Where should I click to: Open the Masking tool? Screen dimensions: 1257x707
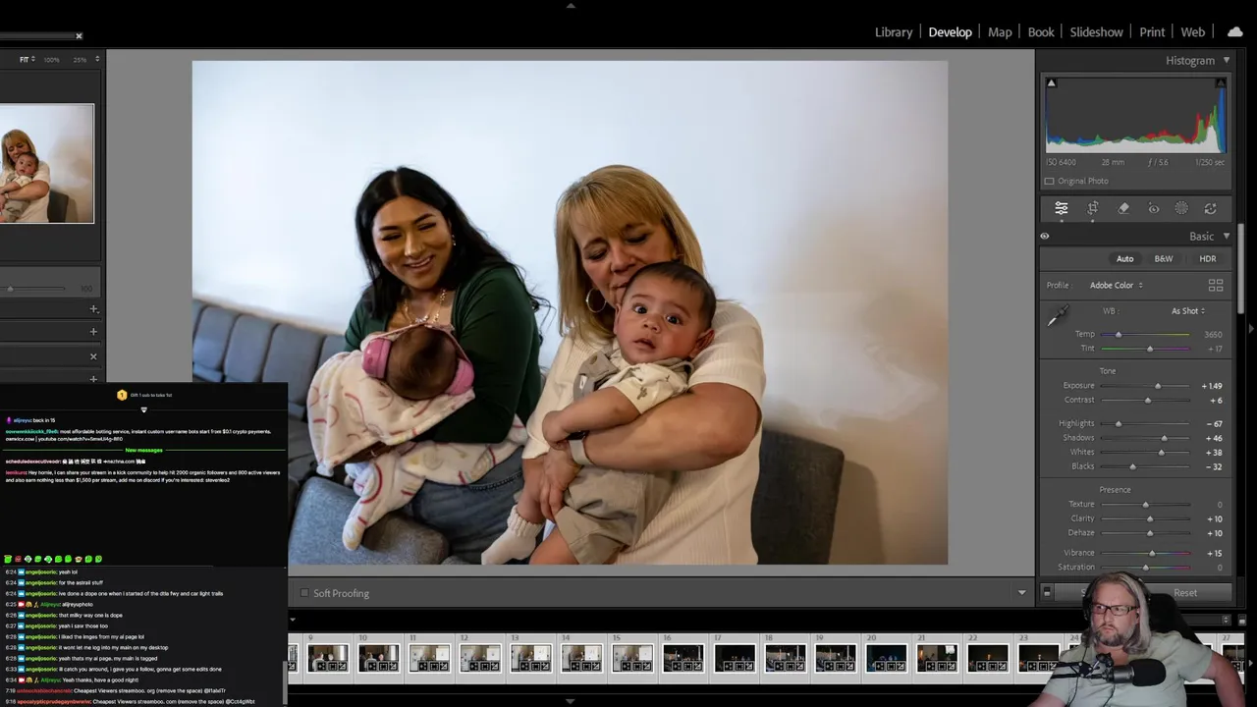[1181, 208]
